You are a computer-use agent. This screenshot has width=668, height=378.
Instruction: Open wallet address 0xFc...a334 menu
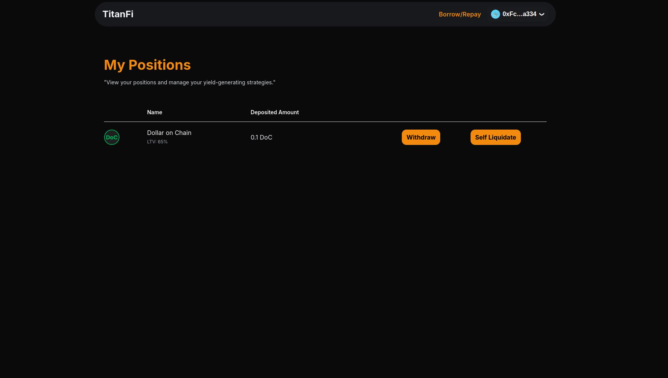click(518, 14)
